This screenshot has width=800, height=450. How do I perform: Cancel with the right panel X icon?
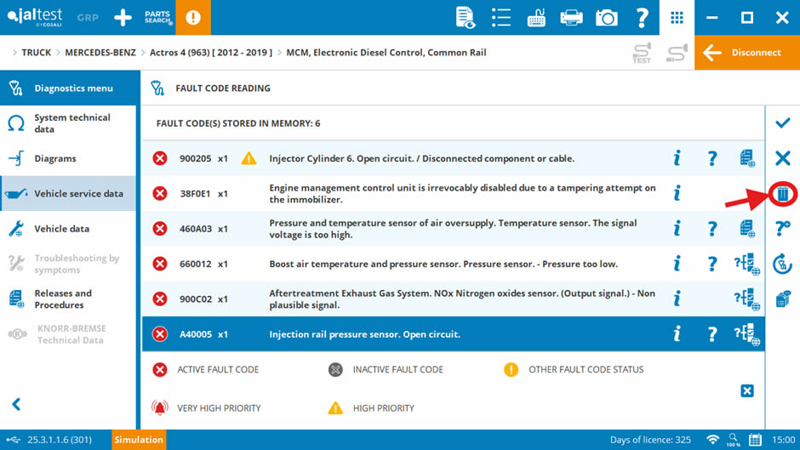click(783, 158)
